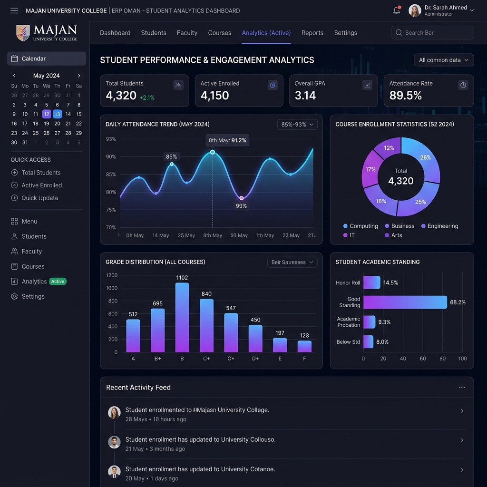Click the Settings gear icon in sidebar
Image resolution: width=487 pixels, height=487 pixels.
point(14,296)
